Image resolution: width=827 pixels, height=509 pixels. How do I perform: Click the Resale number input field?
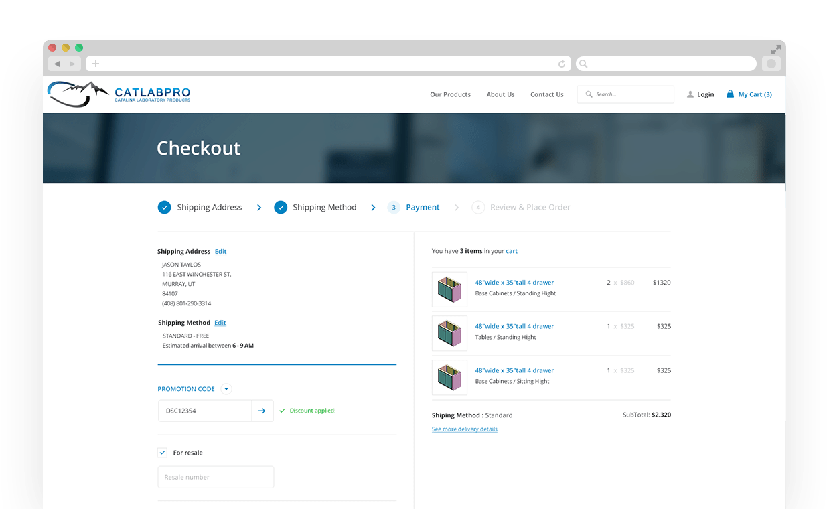[x=216, y=477]
